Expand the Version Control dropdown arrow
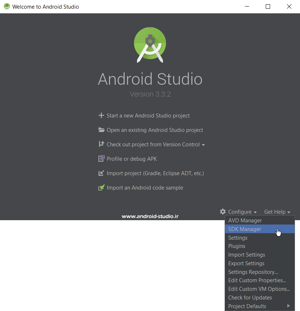 203,145
